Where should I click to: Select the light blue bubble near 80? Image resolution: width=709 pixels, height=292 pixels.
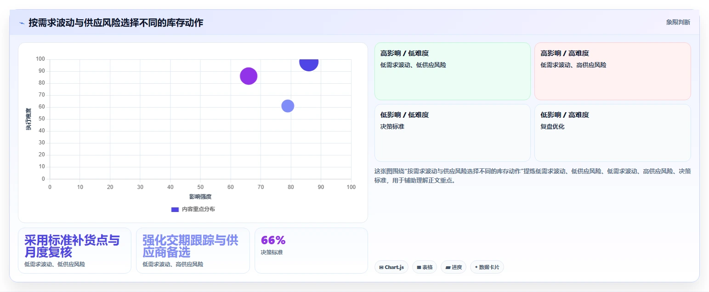click(x=288, y=106)
